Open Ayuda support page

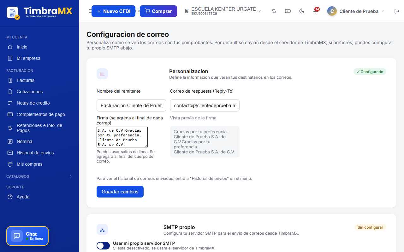(39, 197)
